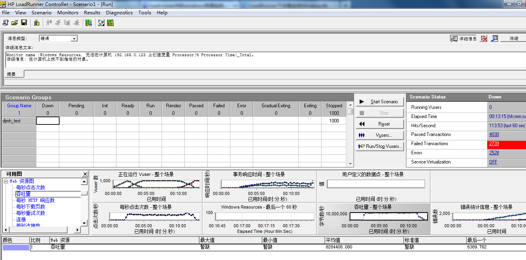526x260 pixels.
Task: Click the Initialize Vusers toolbar icon
Action: coord(48,23)
